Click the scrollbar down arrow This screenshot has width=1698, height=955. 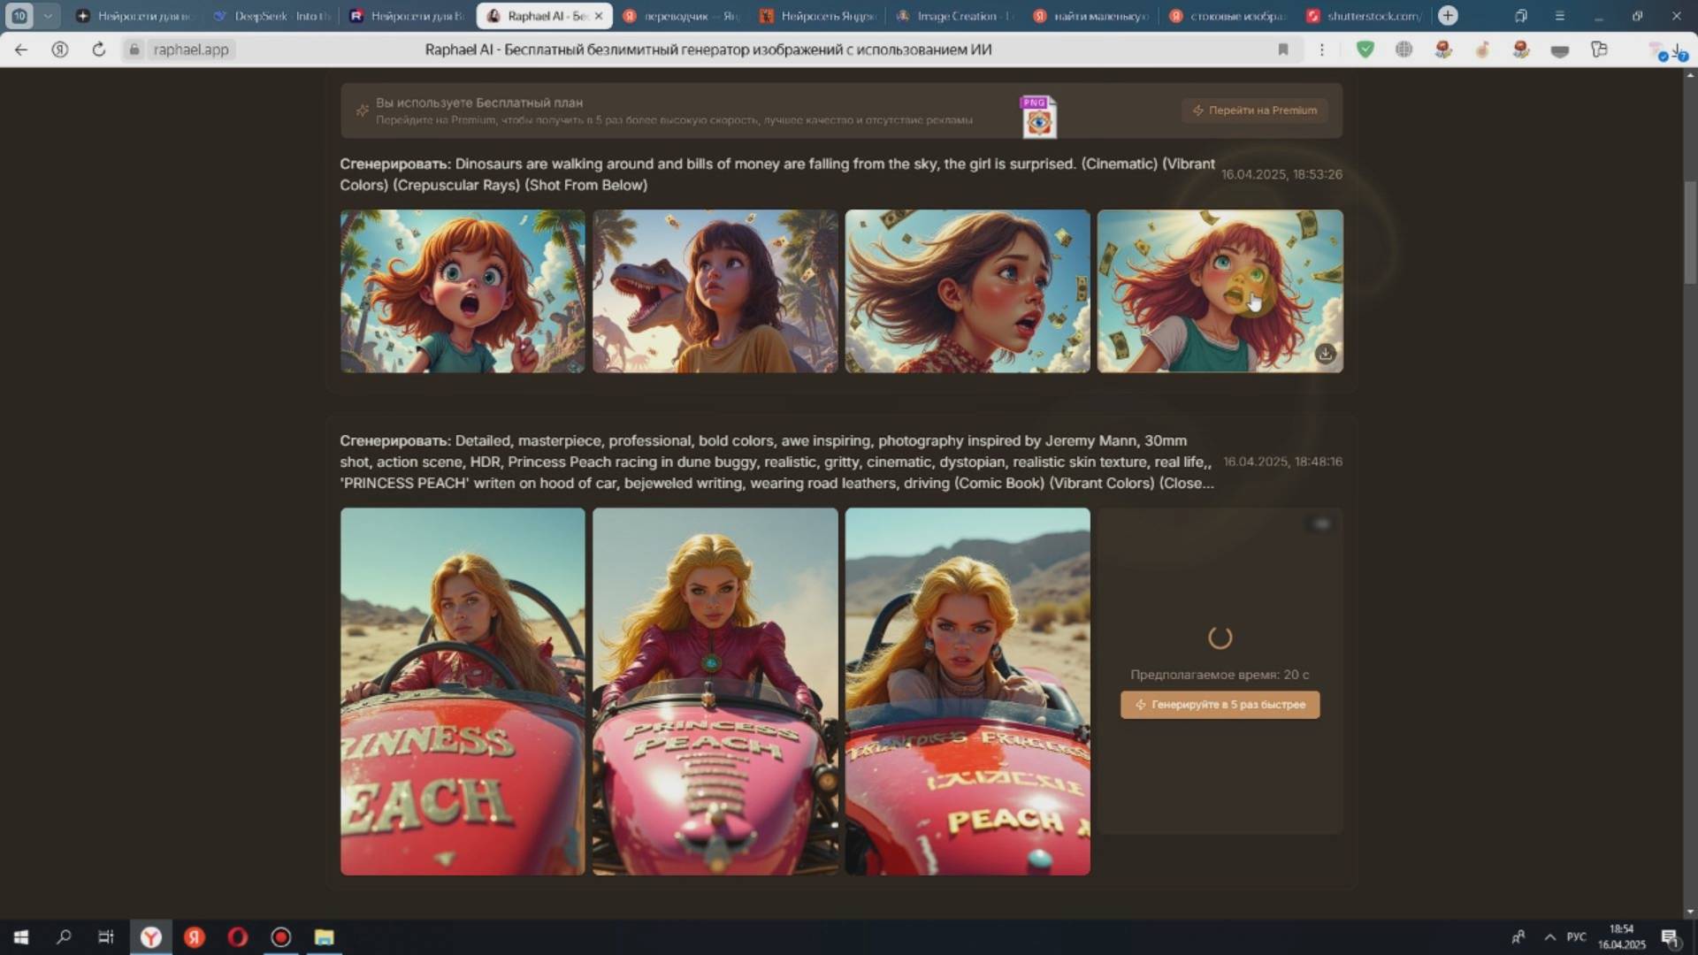coord(1690,912)
